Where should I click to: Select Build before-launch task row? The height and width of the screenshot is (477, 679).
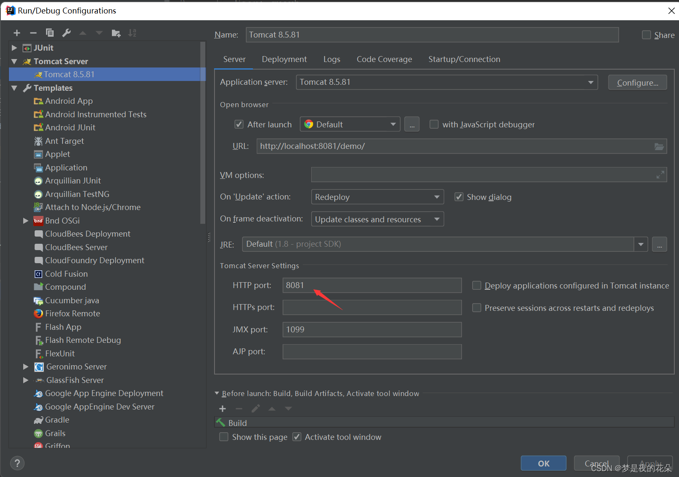point(444,423)
